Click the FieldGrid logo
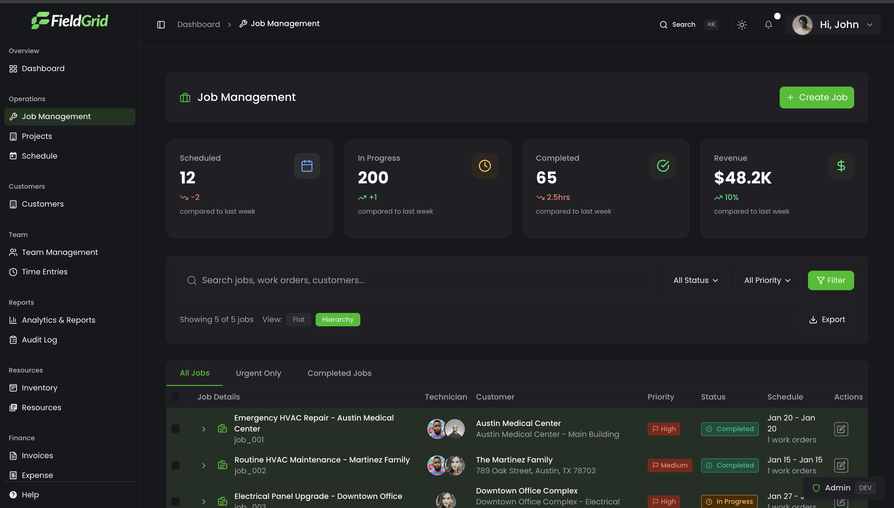894x508 pixels. pyautogui.click(x=70, y=21)
